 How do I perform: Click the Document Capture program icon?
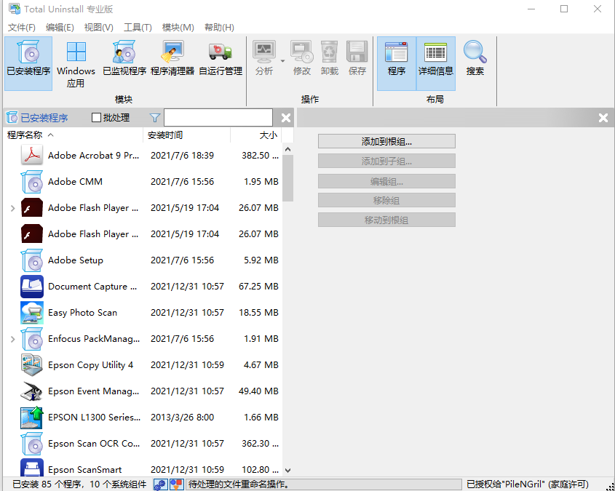coord(32,287)
